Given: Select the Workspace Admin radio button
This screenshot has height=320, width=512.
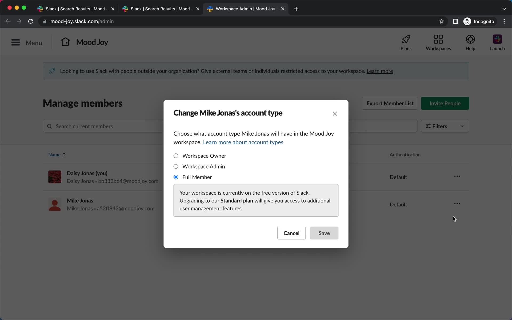Looking at the screenshot, I should 176,166.
